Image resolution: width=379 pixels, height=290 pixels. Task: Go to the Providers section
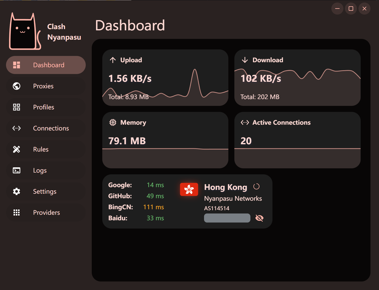coord(46,212)
